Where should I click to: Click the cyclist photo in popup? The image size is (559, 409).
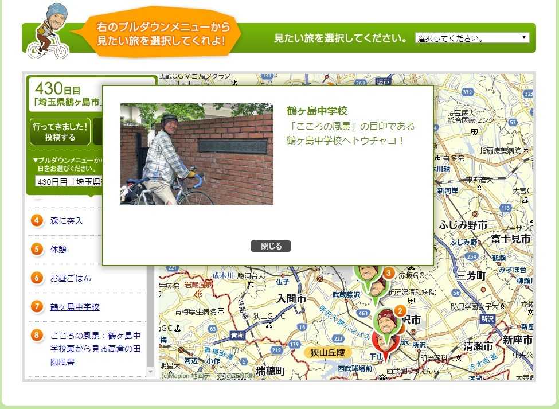197,154
